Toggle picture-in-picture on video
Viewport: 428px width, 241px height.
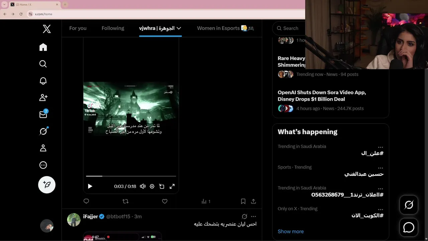[x=162, y=186]
